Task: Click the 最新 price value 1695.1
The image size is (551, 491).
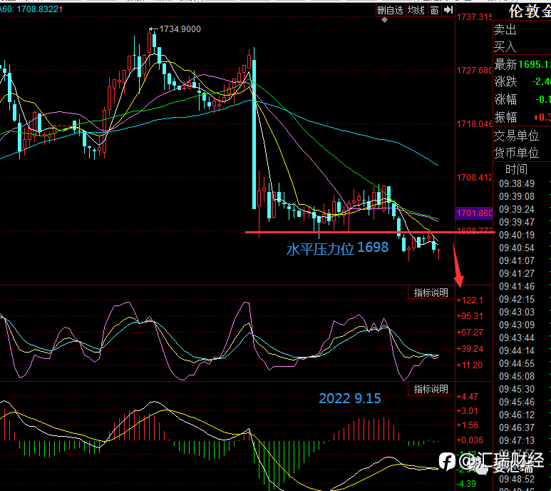Action: (x=535, y=64)
